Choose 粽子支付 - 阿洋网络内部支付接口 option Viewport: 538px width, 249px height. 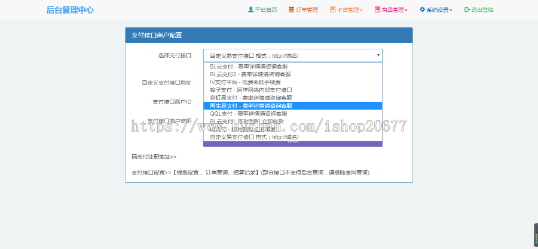coord(293,90)
